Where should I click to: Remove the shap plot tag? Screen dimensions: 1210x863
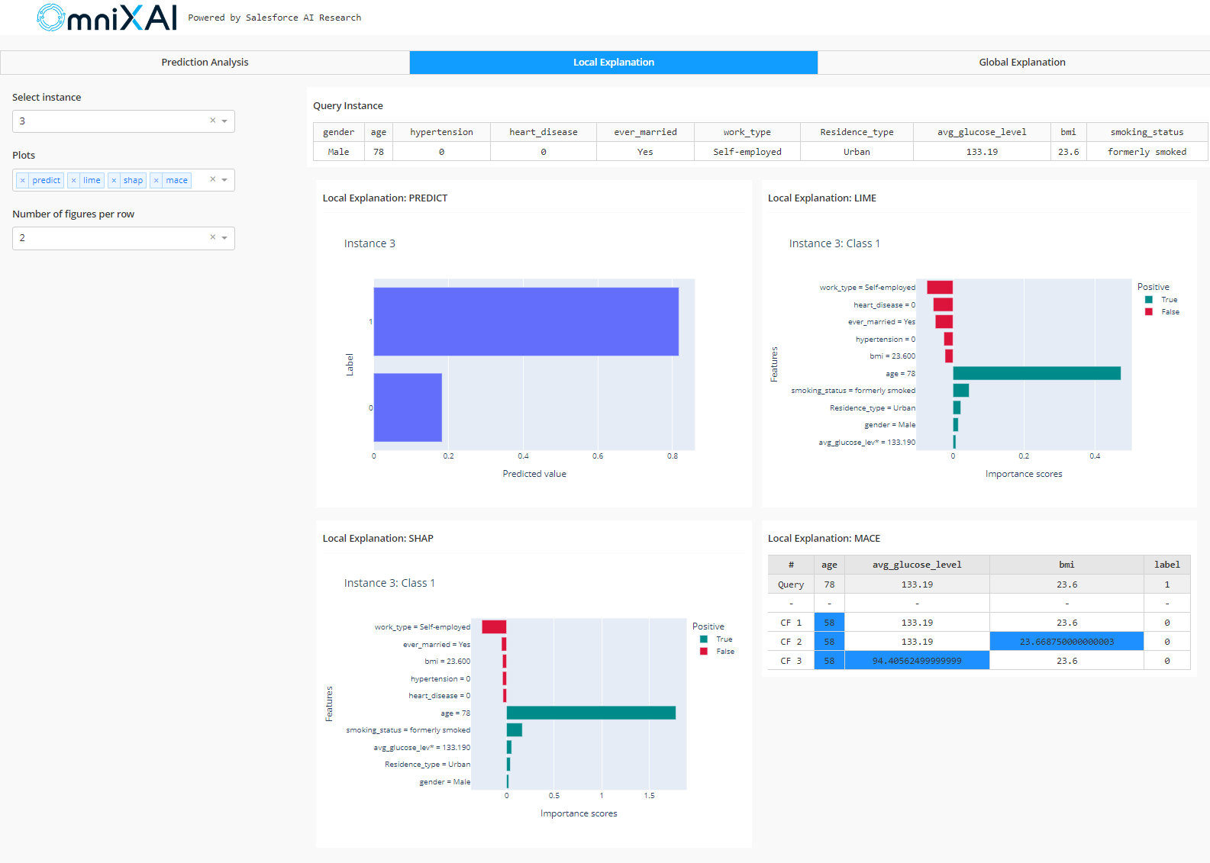(115, 180)
